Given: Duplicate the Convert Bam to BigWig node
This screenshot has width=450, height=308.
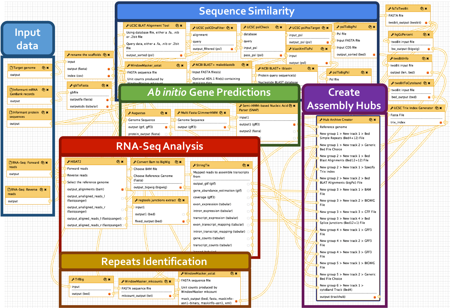Looking at the screenshot, I should click(176, 162).
